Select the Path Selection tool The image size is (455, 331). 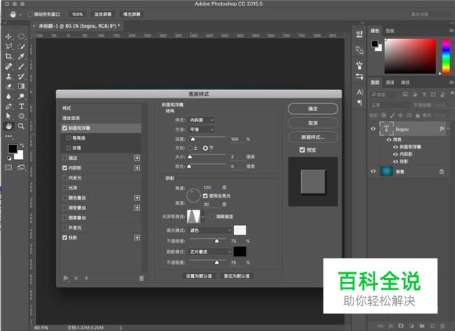pyautogui.click(x=8, y=116)
